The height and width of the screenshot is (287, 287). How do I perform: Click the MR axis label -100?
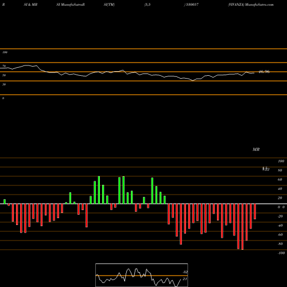(281, 253)
